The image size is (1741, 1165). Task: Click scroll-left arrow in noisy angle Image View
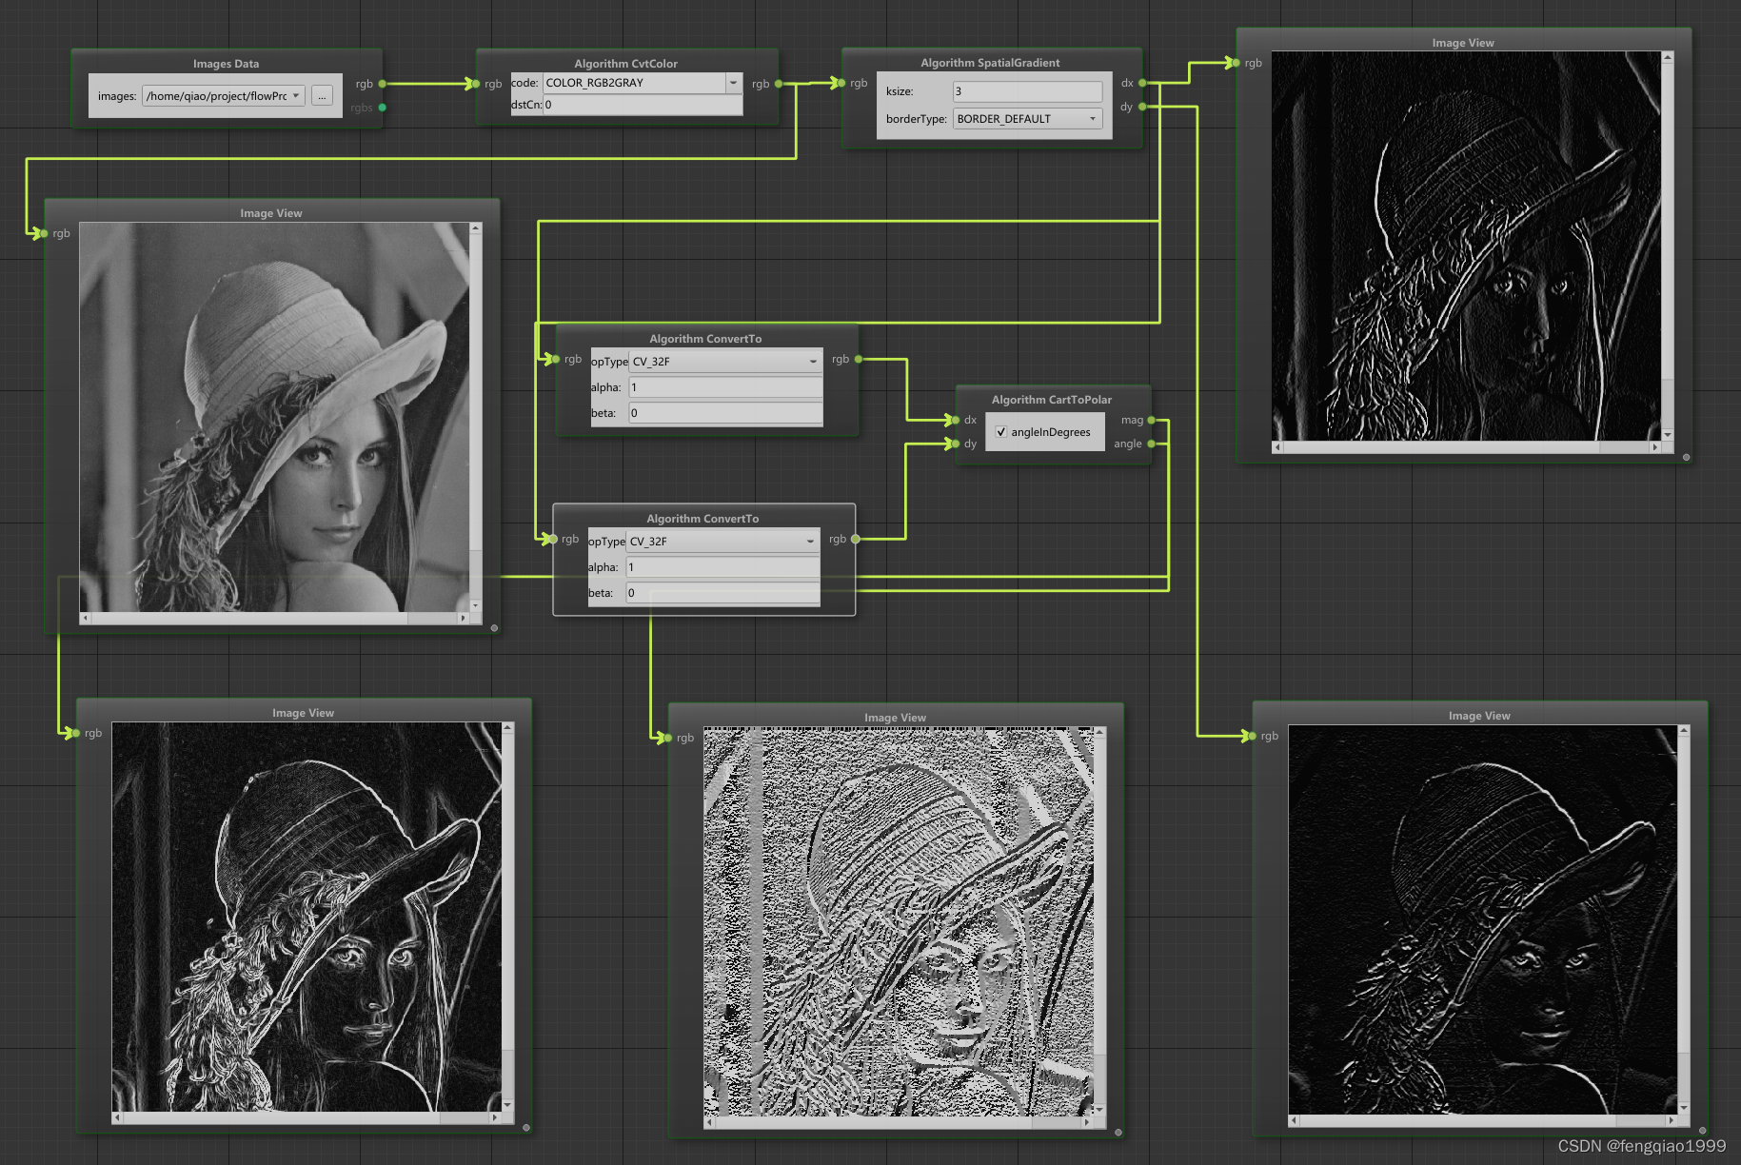tap(709, 1122)
